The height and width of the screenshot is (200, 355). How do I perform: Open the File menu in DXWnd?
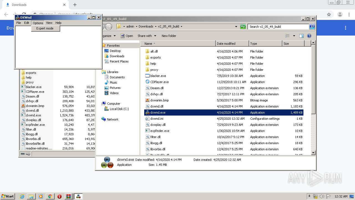19,23
